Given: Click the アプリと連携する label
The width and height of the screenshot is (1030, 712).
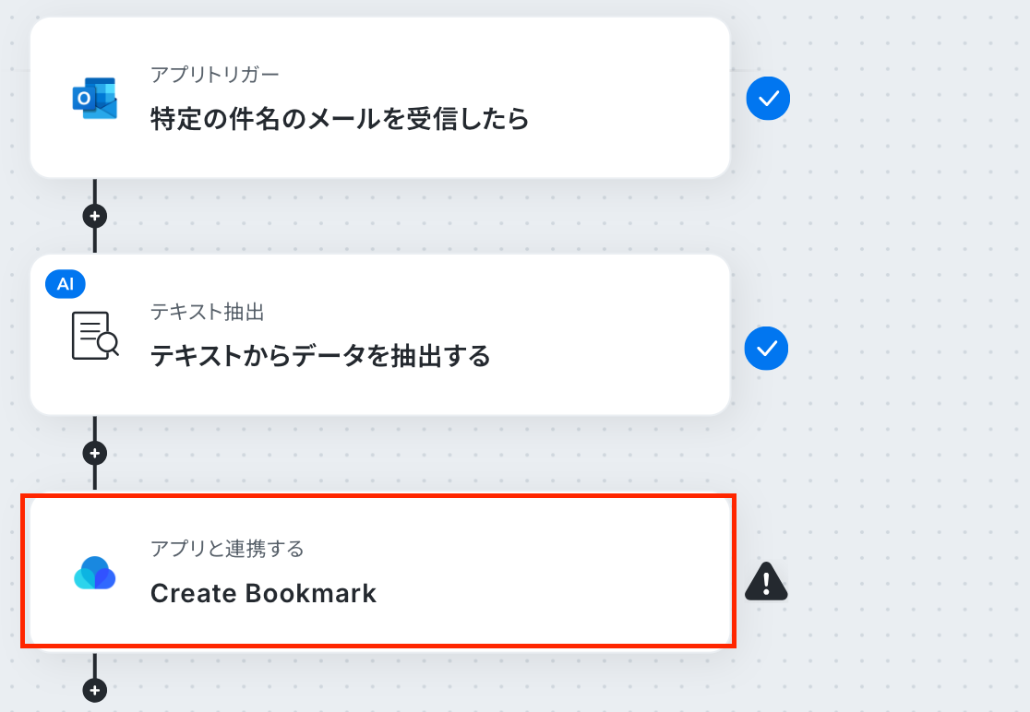Looking at the screenshot, I should tap(227, 549).
